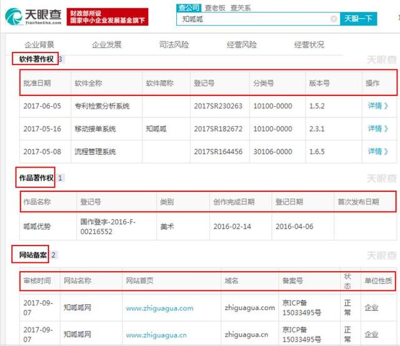Viewport: 400px width, 346px height.
Task: Click version number 2.3.1
Action: point(317,129)
